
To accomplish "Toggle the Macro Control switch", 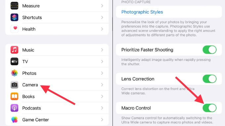I will 209,108.
